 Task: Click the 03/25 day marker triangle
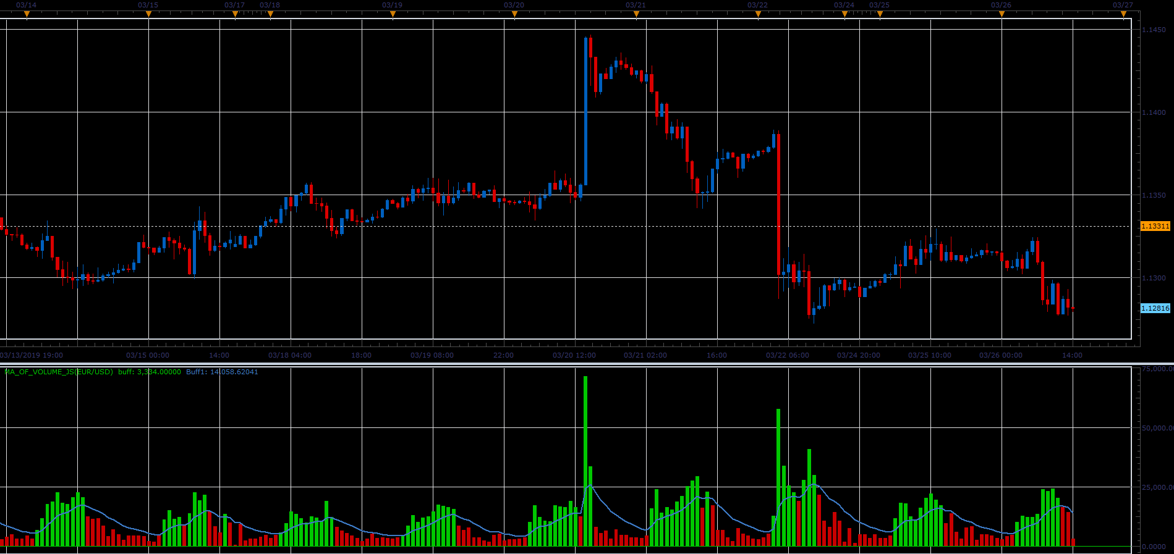[880, 15]
